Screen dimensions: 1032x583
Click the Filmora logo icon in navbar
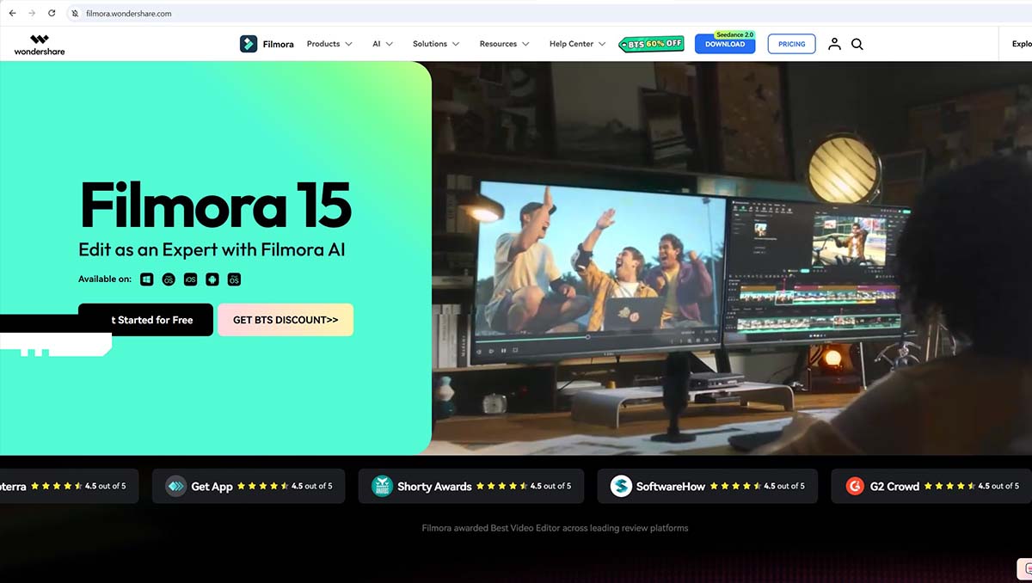(249, 44)
